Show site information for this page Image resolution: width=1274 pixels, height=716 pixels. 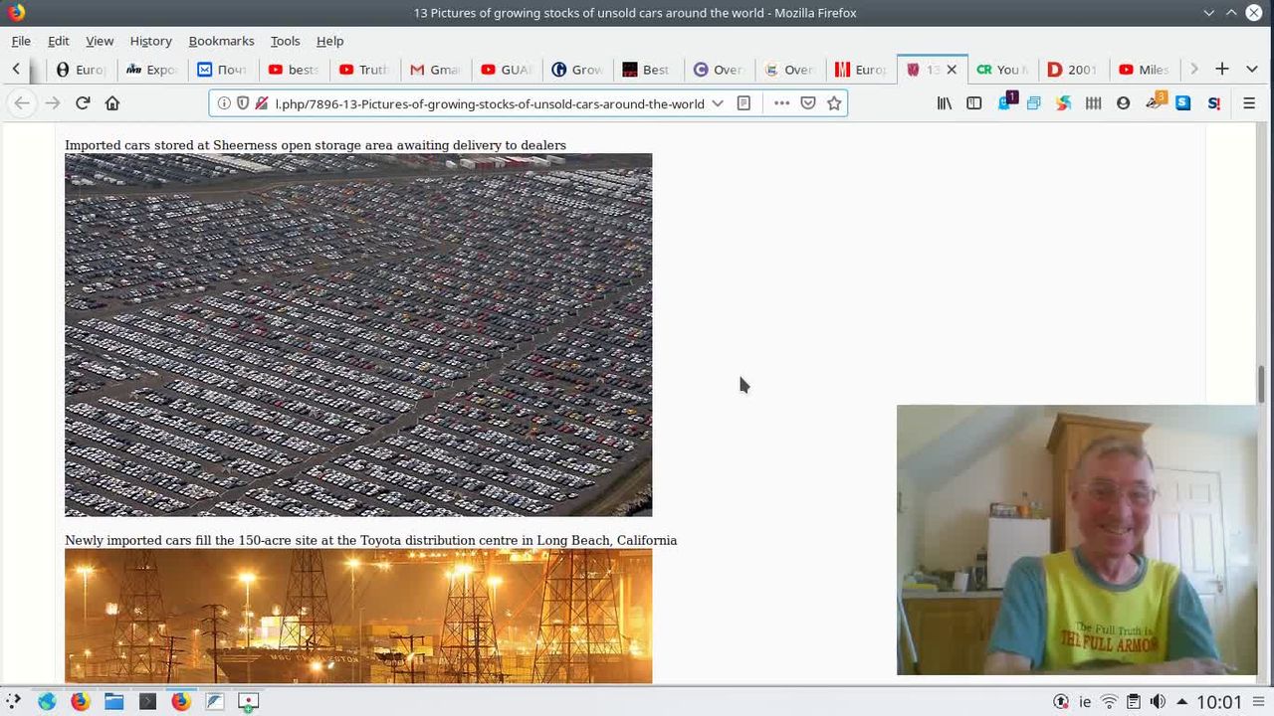[x=224, y=103]
